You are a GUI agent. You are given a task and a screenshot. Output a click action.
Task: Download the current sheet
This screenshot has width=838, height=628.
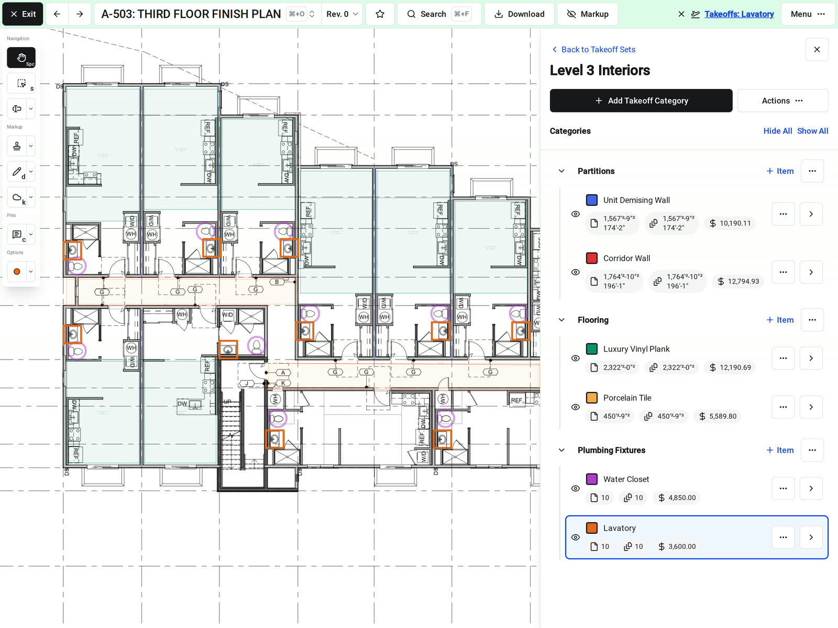519,14
